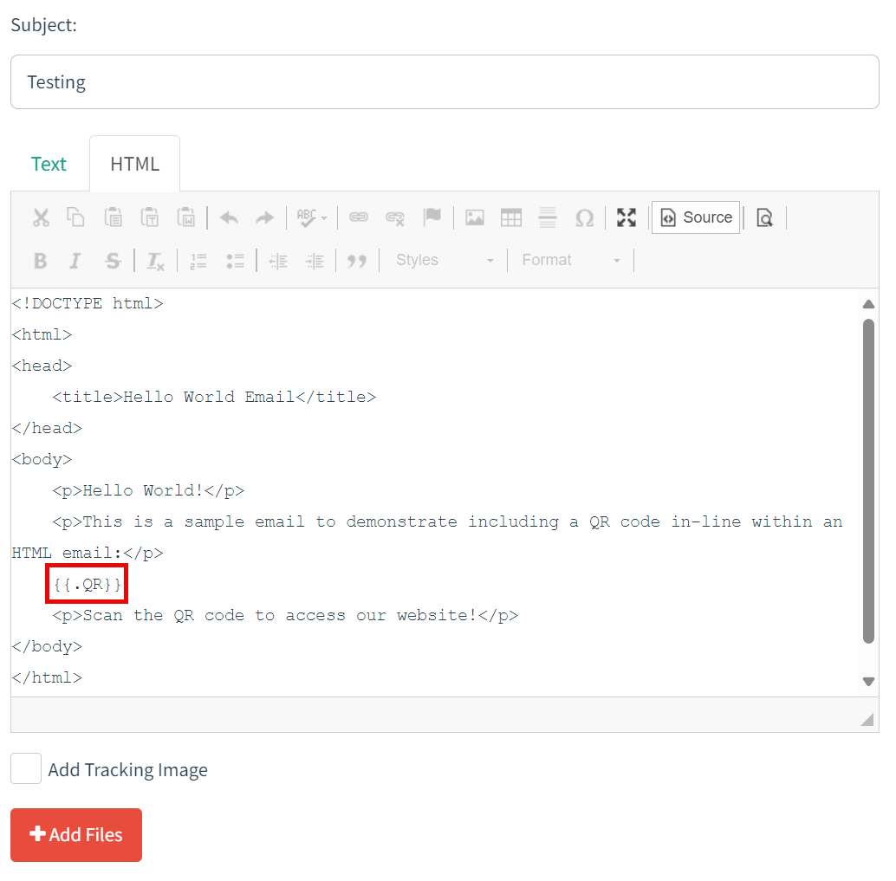Click the '</body>' closing tag line
Viewport: 896px width, 881px height.
click(47, 647)
